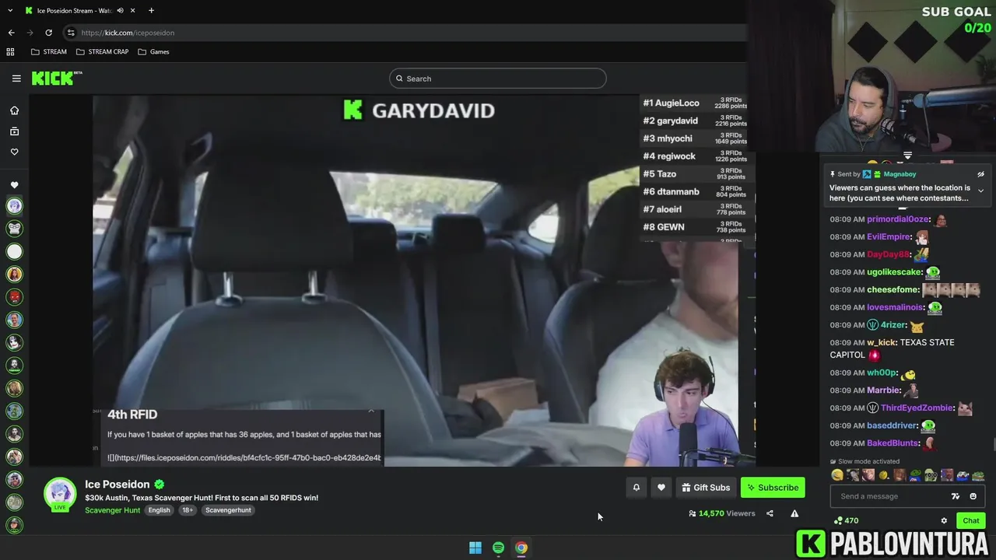This screenshot has width=996, height=560.
Task: Click the #2 garydavid leaderboard row
Action: click(x=694, y=121)
